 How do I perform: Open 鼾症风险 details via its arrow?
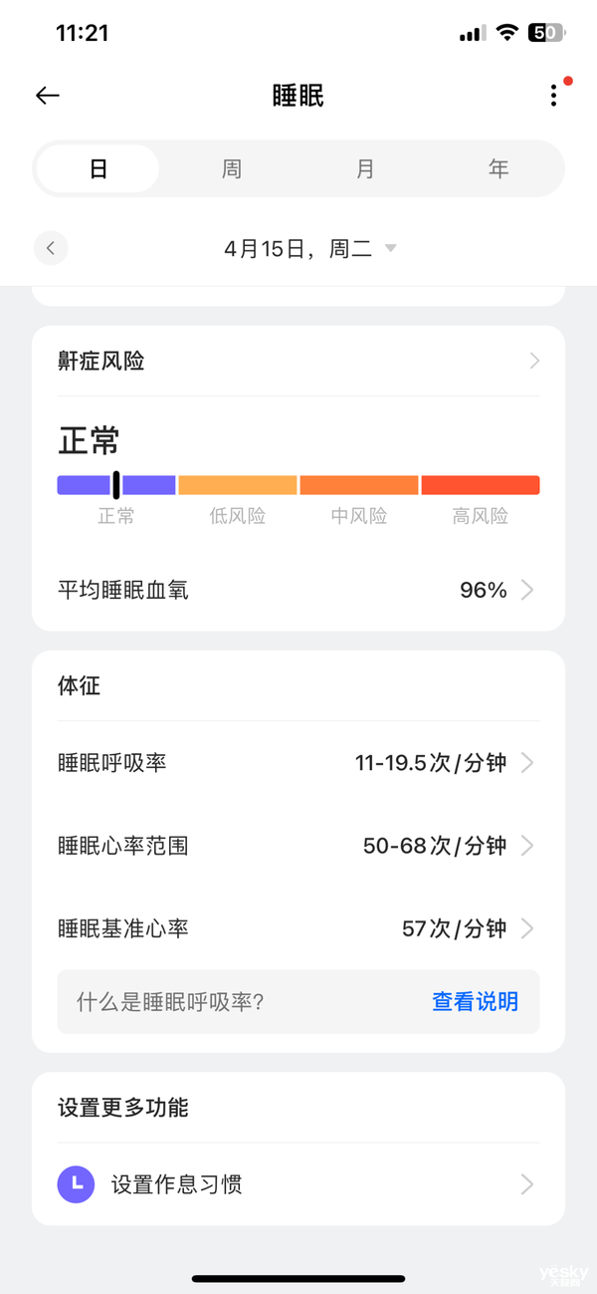[x=533, y=361]
